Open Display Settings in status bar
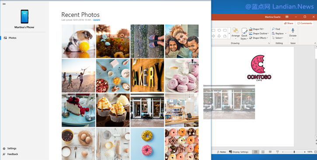This screenshot has width=317, height=160. click(x=239, y=152)
